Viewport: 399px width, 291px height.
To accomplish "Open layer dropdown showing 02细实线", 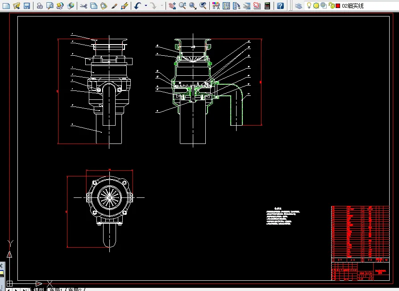I will click(x=351, y=6).
